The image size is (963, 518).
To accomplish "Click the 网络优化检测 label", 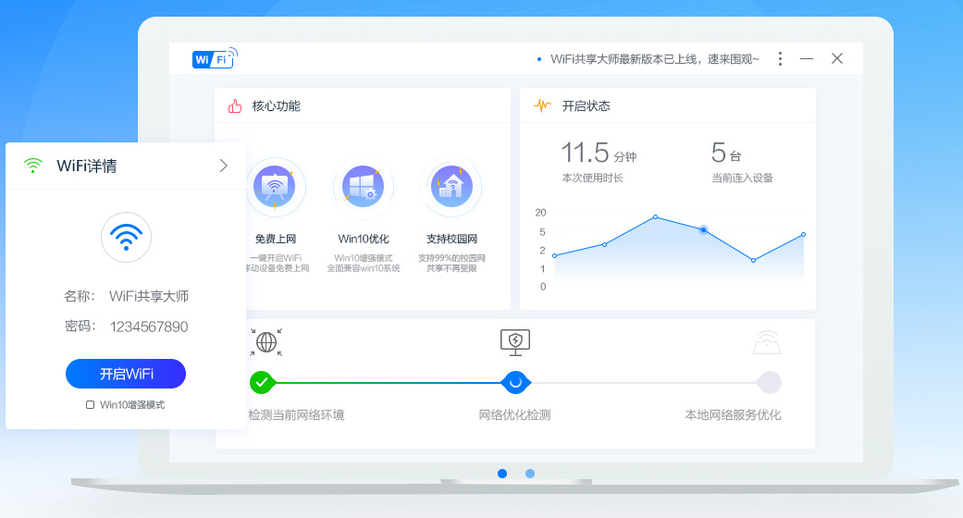I will tap(514, 414).
